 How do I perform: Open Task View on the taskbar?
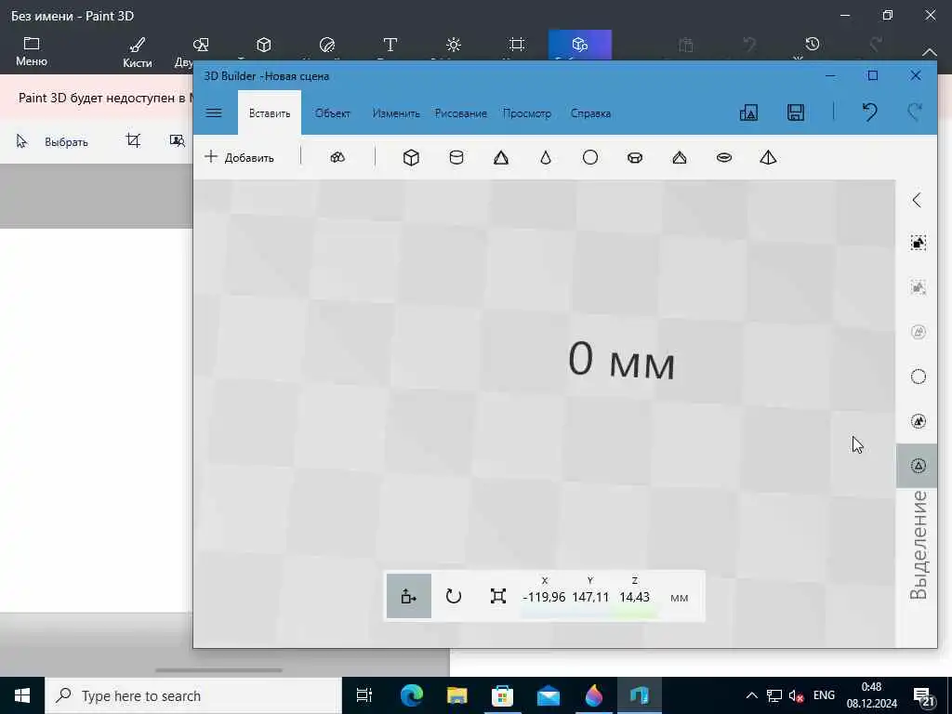364,695
